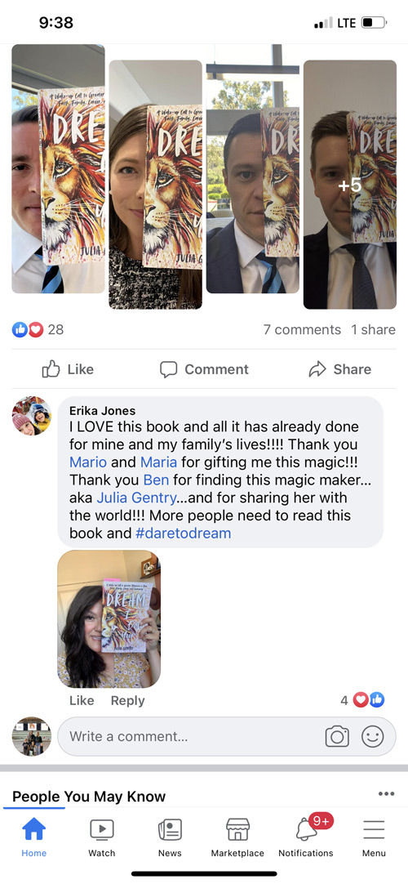Viewport: 408px width, 884px height.
Task: View post reactions count 28
Action: click(38, 330)
